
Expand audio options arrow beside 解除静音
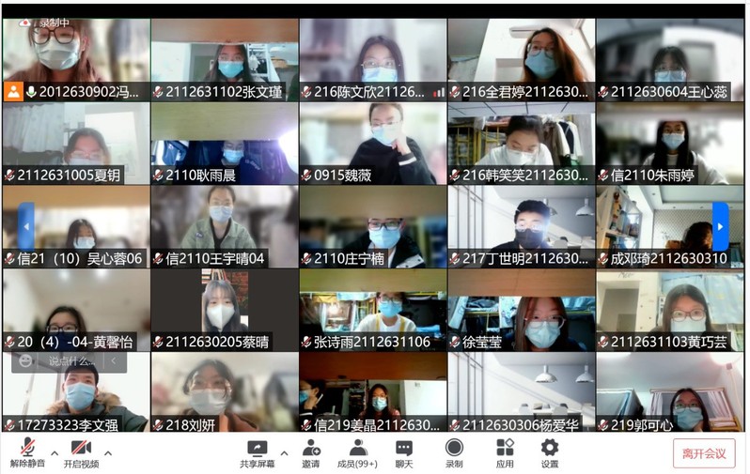(54, 453)
